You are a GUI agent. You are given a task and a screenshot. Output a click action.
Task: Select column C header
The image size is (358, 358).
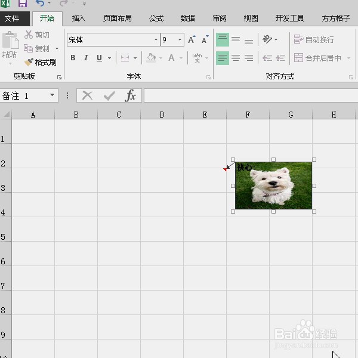[119, 115]
